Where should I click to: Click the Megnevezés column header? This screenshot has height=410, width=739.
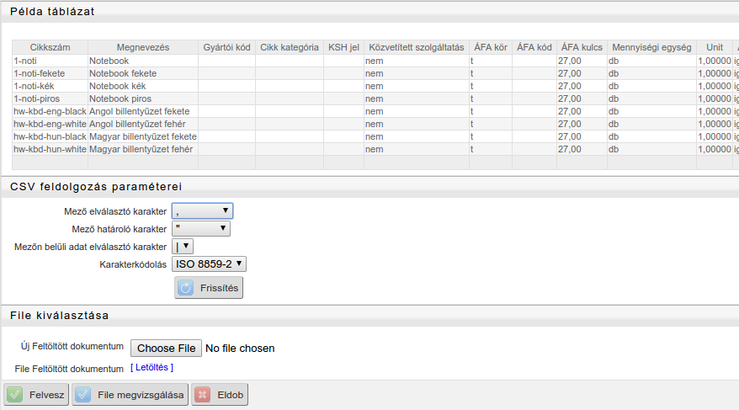coord(142,47)
